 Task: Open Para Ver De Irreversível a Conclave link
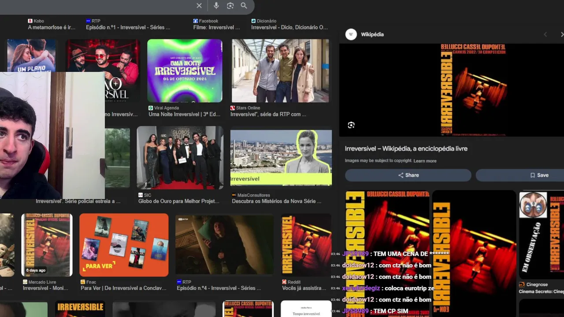123,288
